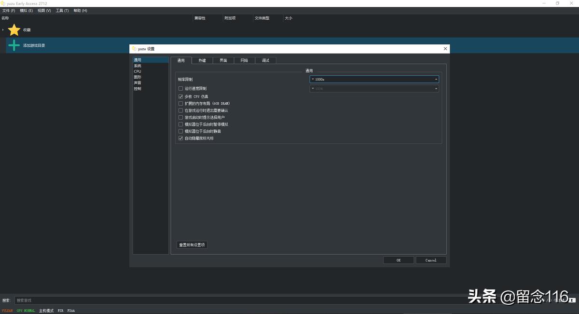Click the FXAA anti-aliasing status indicator
Viewport: 579px width, 314px height.
pyautogui.click(x=71, y=311)
